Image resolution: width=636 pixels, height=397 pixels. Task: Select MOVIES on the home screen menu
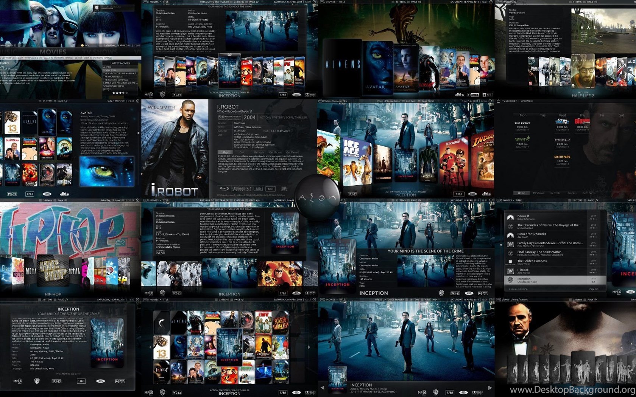pyautogui.click(x=53, y=52)
